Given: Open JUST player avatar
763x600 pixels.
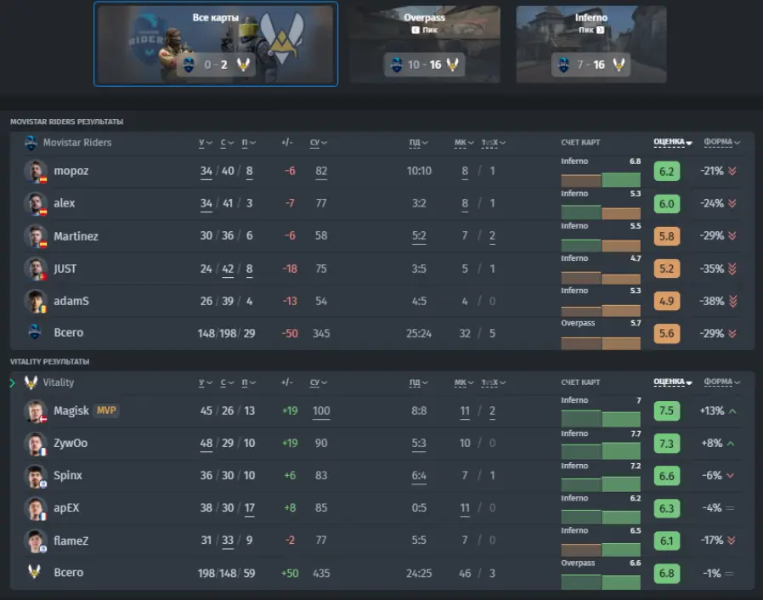Looking at the screenshot, I should coord(36,269).
